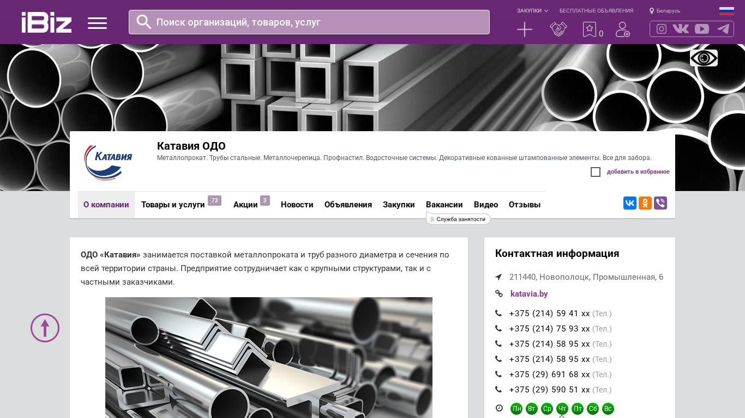The width and height of the screenshot is (745, 418).
Task: Click the Катавия ОДО company title
Action: (x=191, y=146)
